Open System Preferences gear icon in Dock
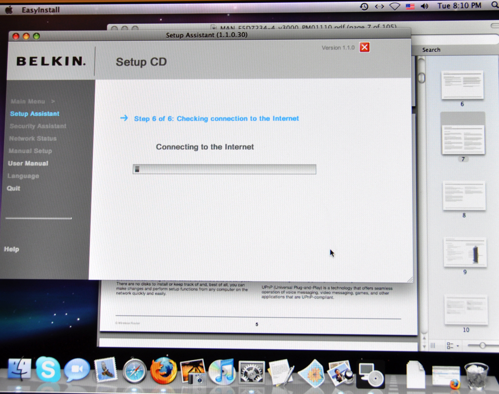Viewport: 499px width, 394px height. pyautogui.click(x=251, y=372)
